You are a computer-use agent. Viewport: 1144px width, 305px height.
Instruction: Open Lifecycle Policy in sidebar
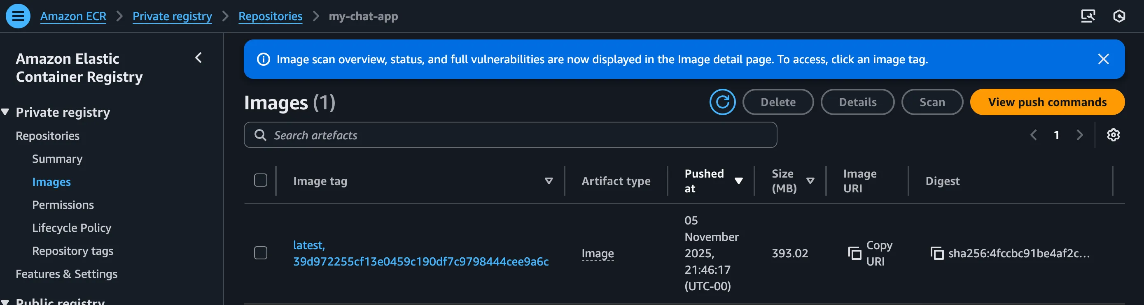[x=72, y=228]
